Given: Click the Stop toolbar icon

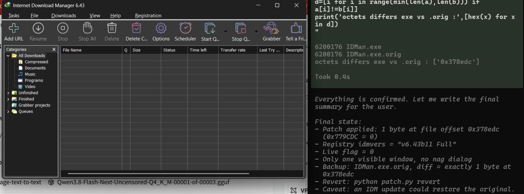Looking at the screenshot, I should point(63,28).
